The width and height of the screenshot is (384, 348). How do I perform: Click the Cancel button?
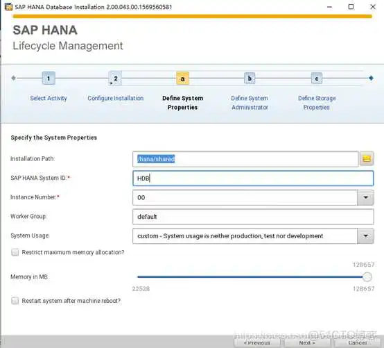coord(357,343)
